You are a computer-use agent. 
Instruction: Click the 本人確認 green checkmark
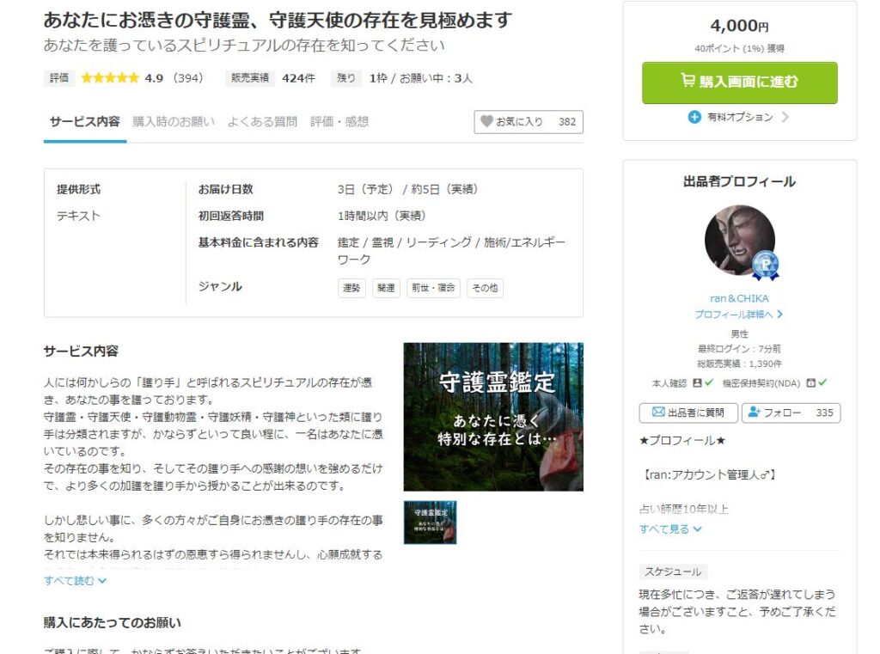point(709,382)
